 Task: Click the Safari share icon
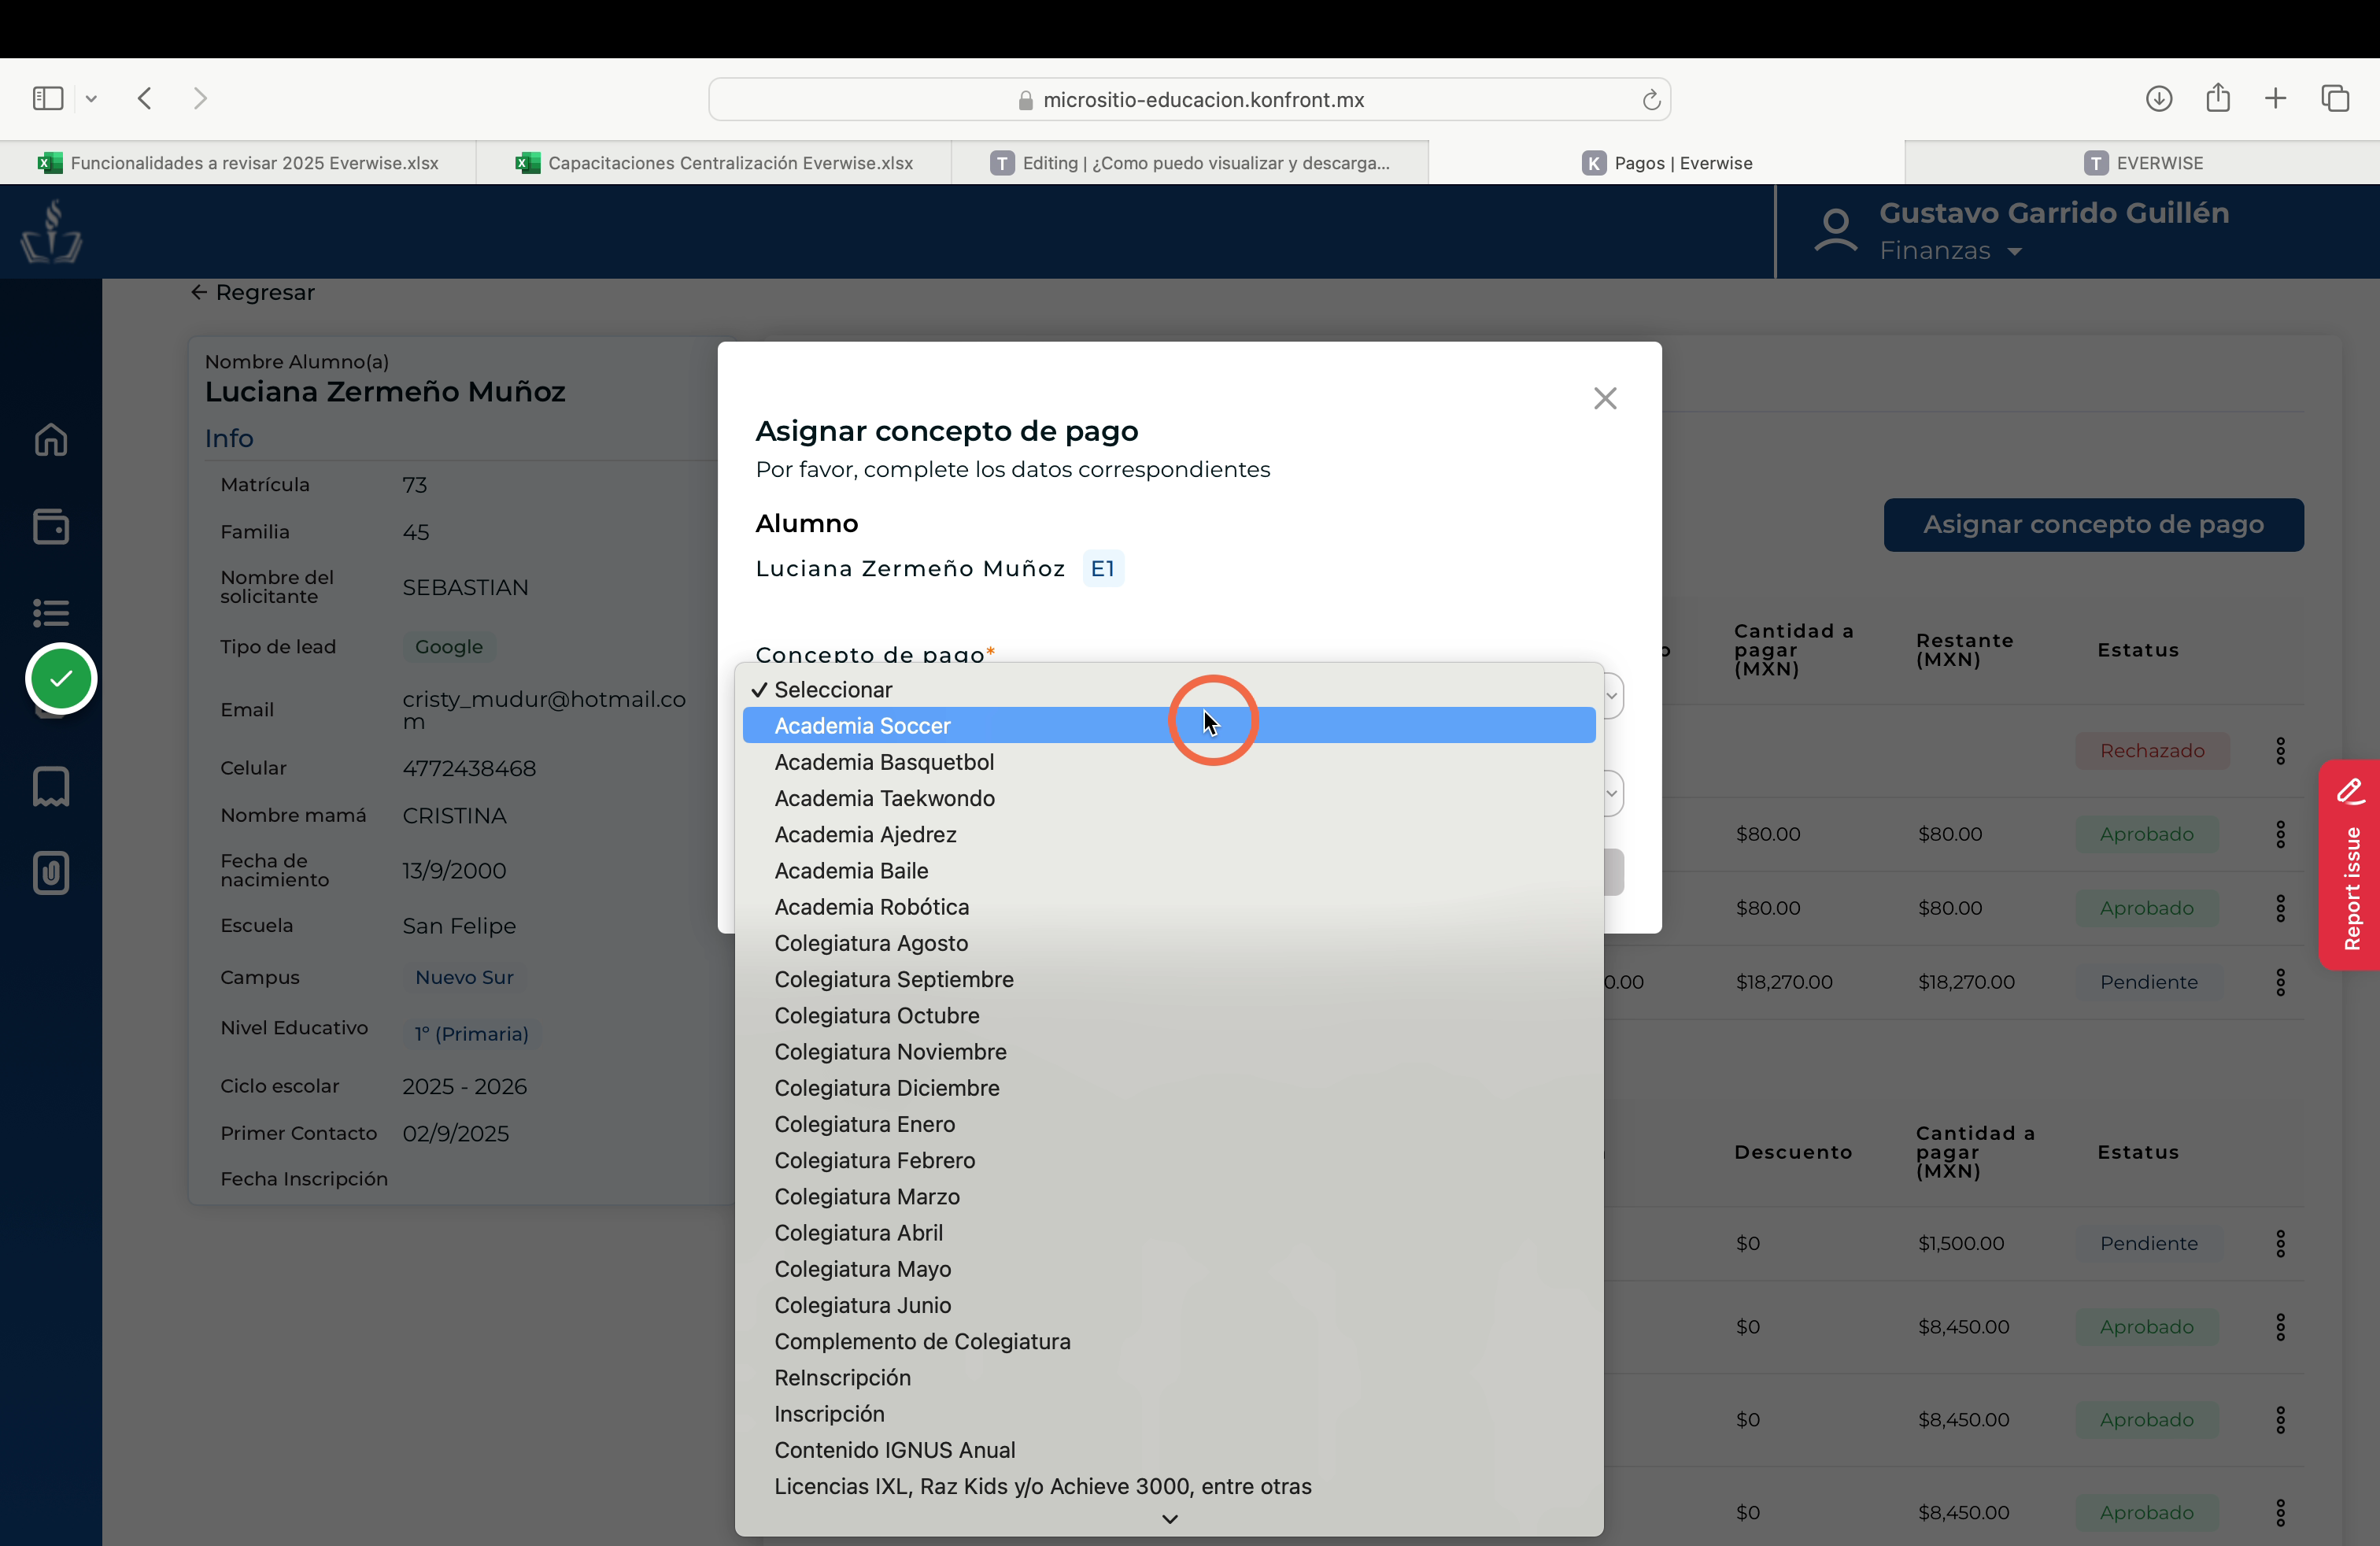point(2218,97)
